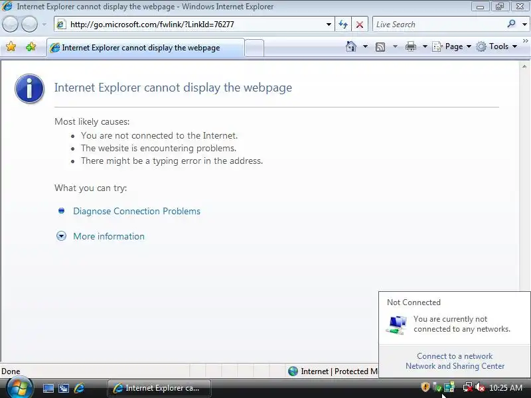Expand the address bar history dropdown
Viewport: 531px width, 398px height.
pos(329,25)
